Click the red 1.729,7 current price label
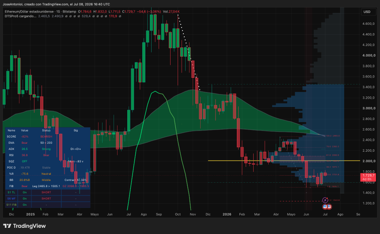 pyautogui.click(x=368, y=177)
